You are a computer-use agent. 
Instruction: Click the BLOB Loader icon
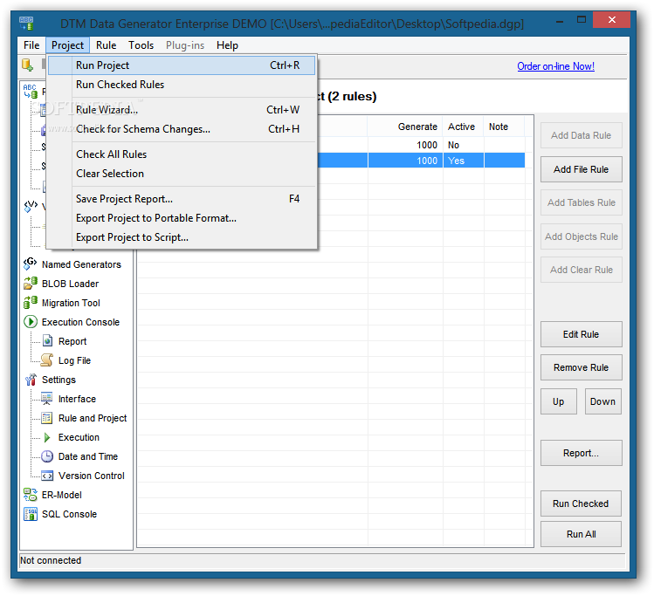coord(30,284)
